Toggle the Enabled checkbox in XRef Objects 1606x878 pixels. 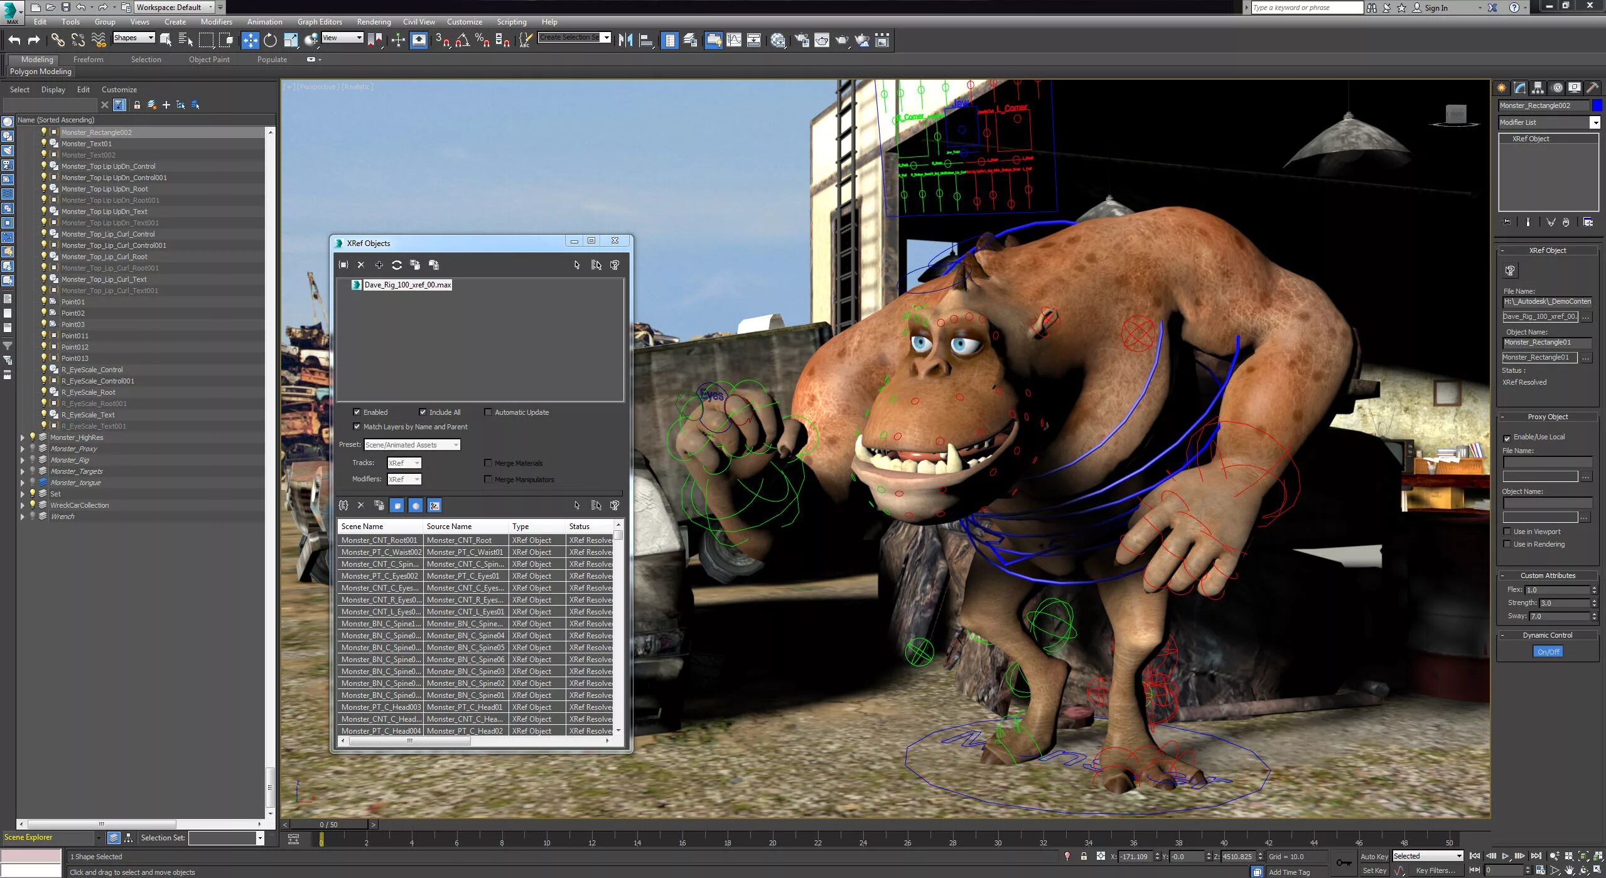357,412
